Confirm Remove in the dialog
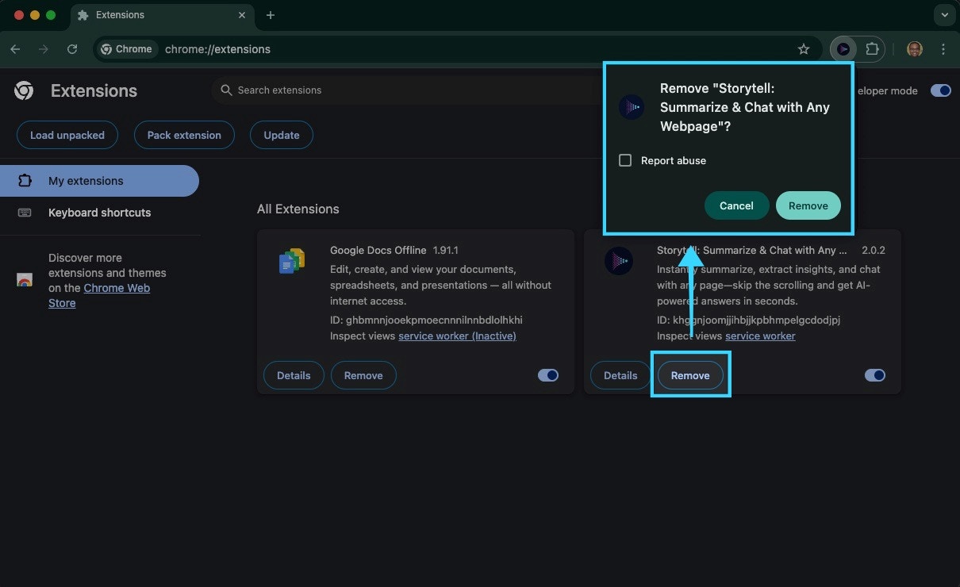 (x=808, y=205)
